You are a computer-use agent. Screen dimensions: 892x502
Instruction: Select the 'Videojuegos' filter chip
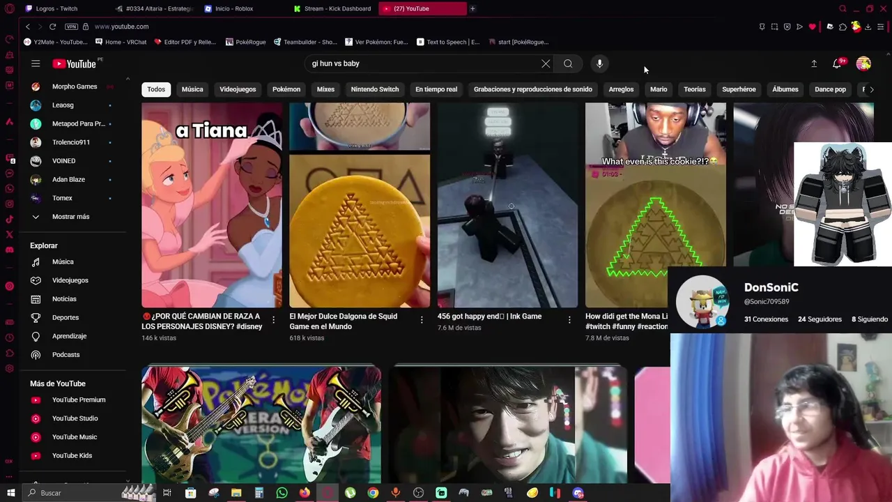tap(238, 89)
